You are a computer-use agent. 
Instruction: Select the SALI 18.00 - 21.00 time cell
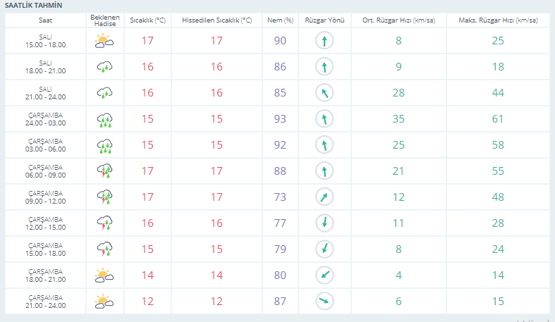coord(45,67)
